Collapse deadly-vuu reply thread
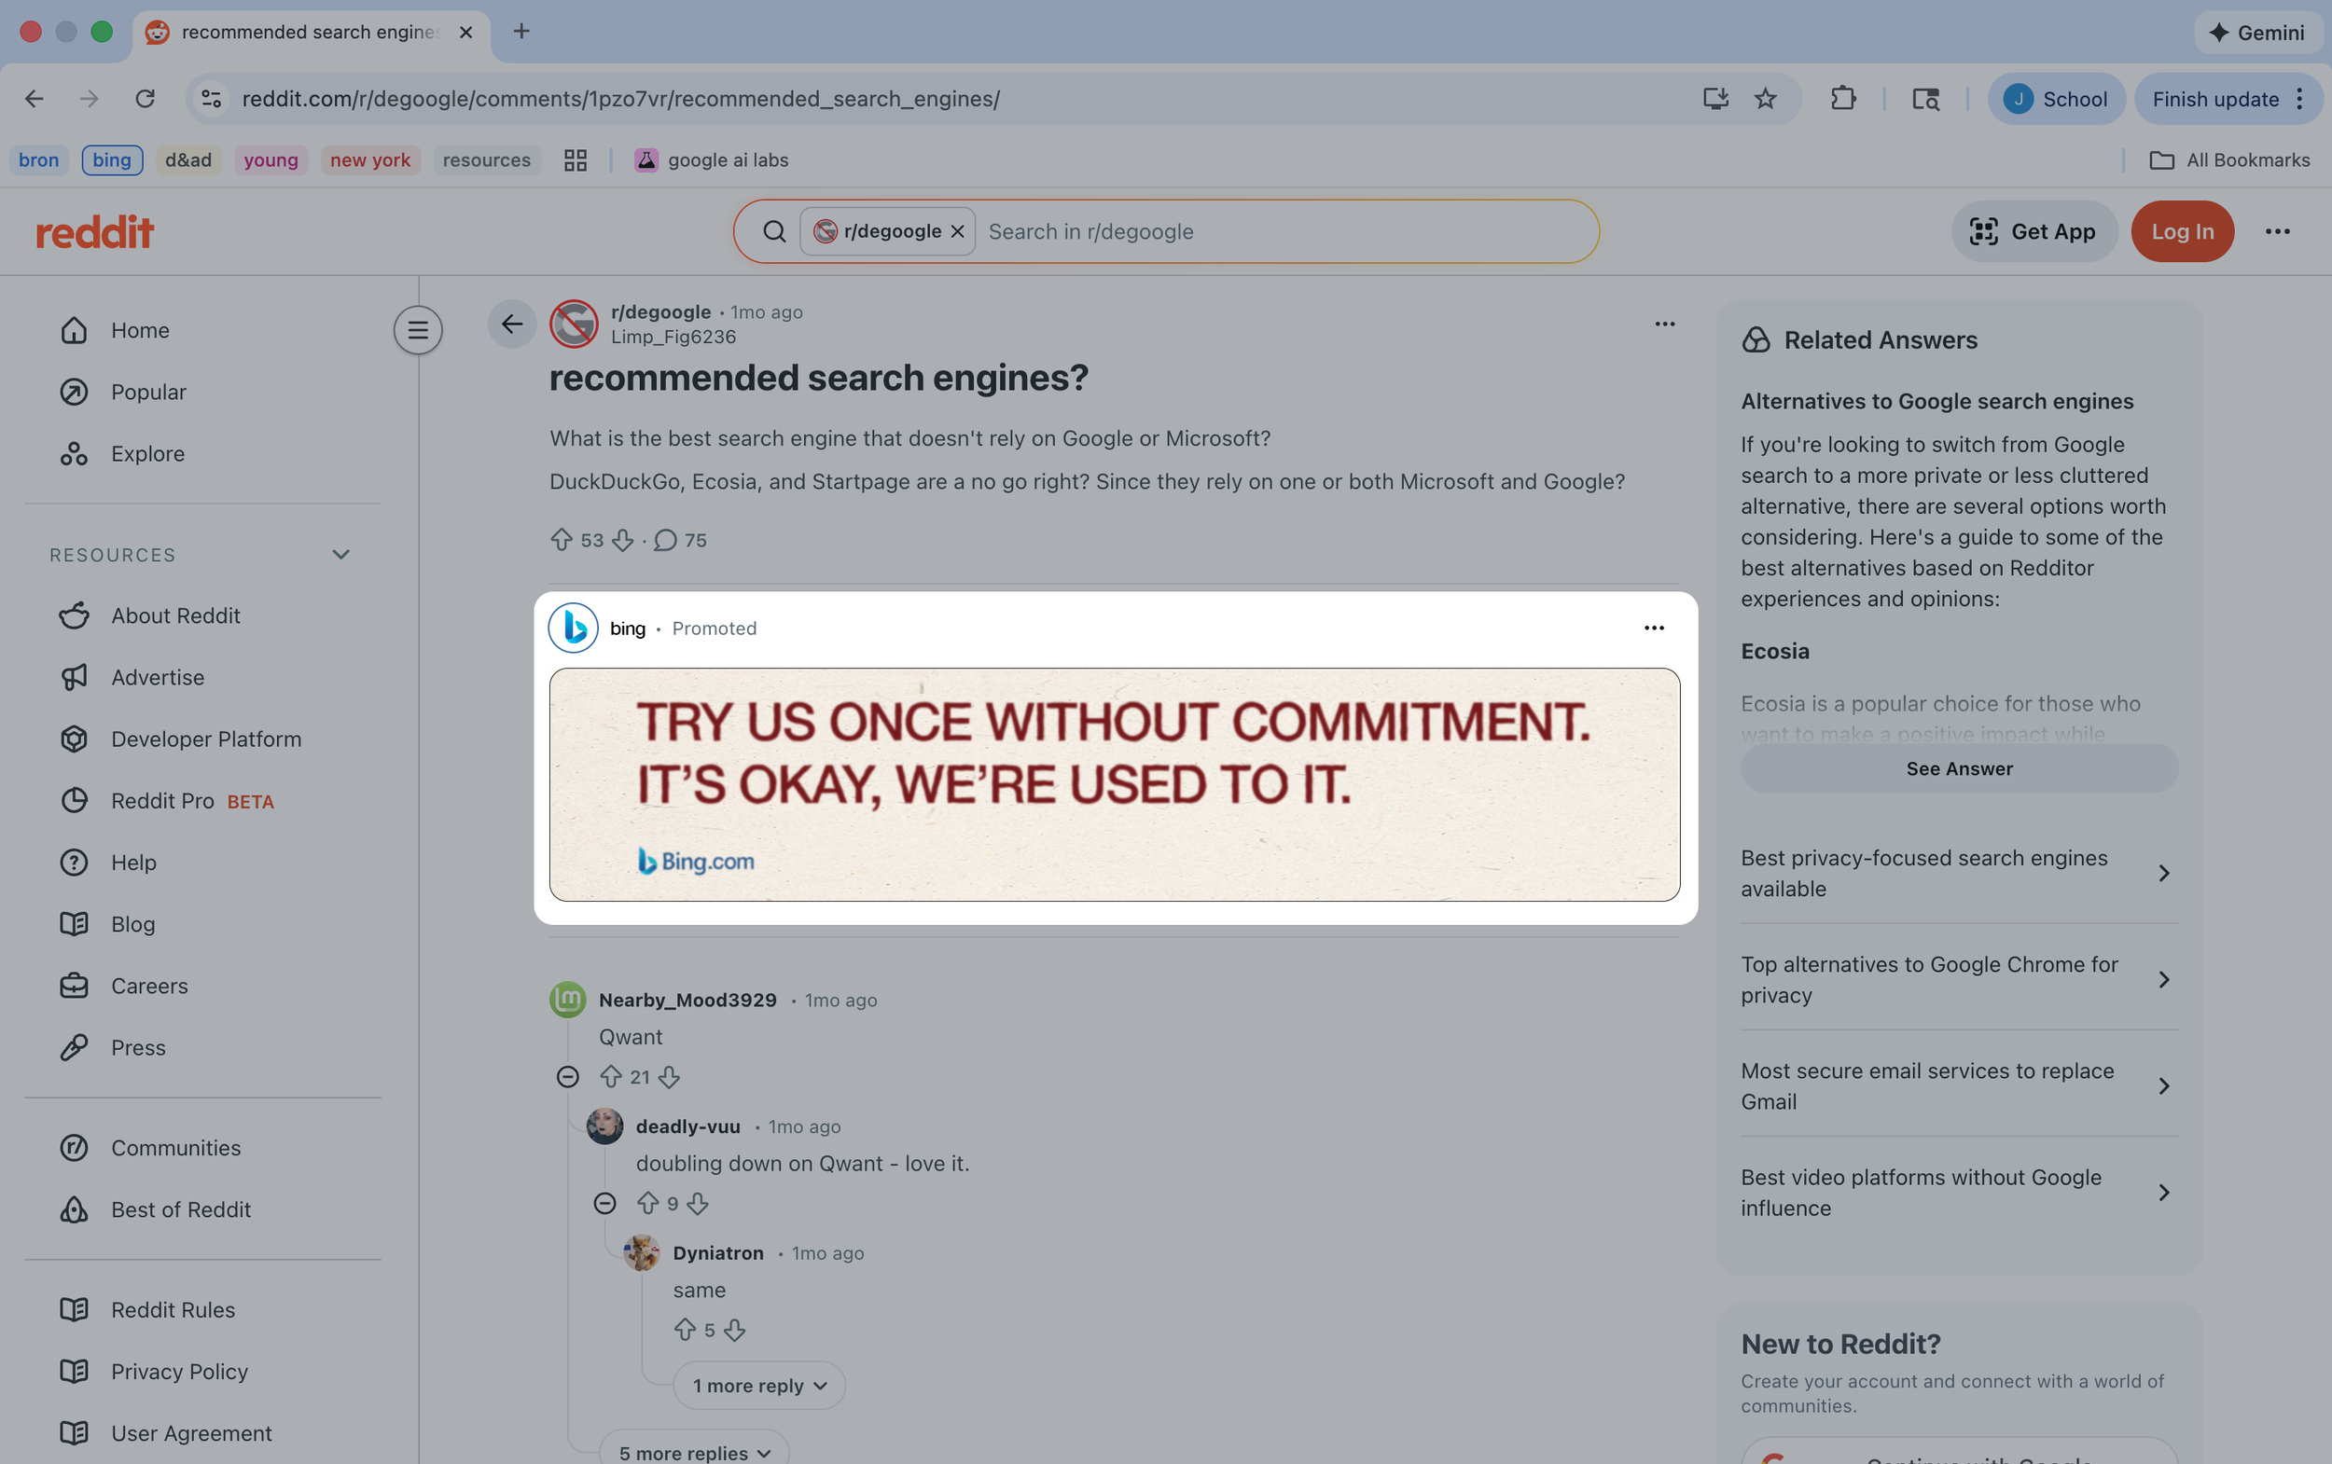Screen dimensions: 2332x1464 (604, 1204)
